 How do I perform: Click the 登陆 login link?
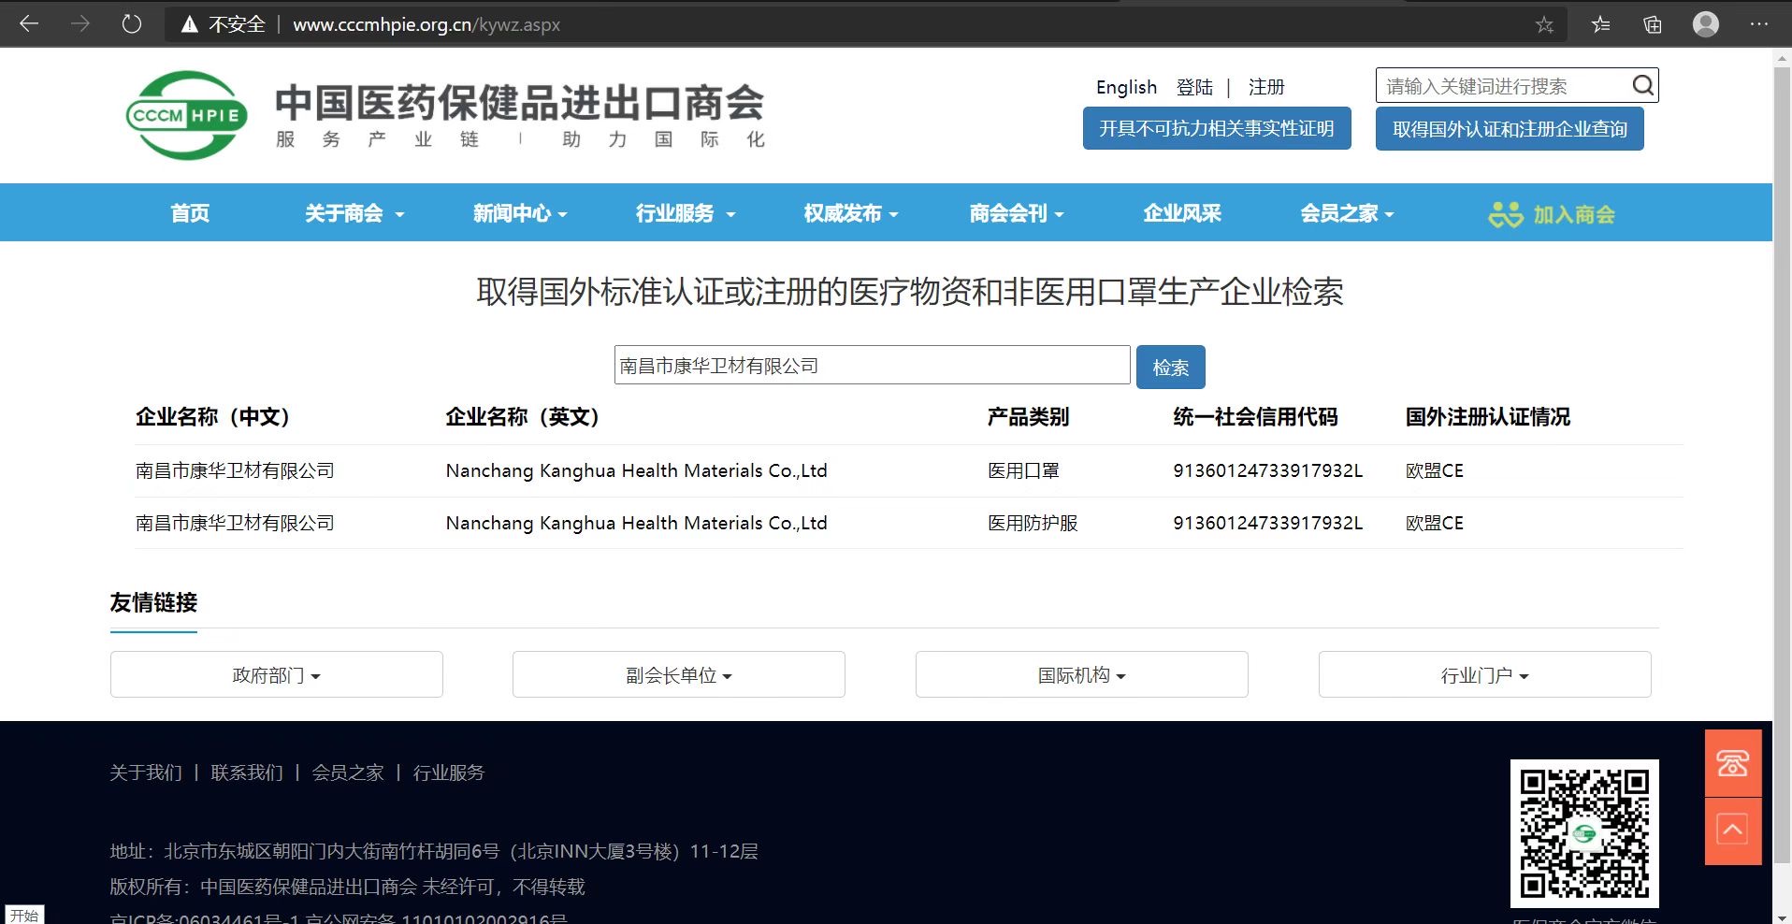point(1194,87)
